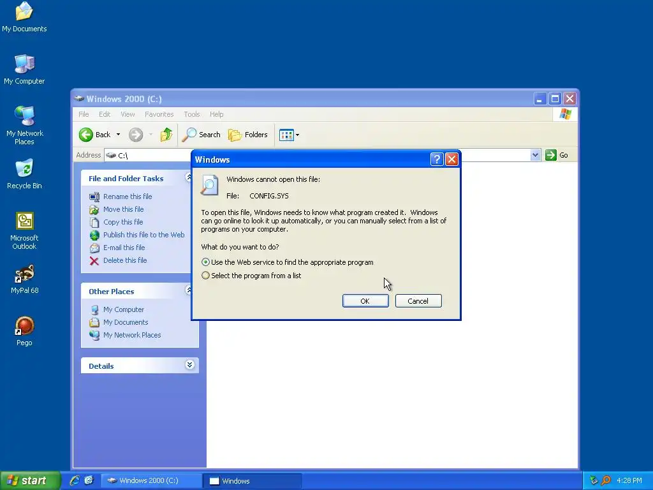Click the Rename this file icon
Screen dimensions: 653x490
(x=94, y=197)
